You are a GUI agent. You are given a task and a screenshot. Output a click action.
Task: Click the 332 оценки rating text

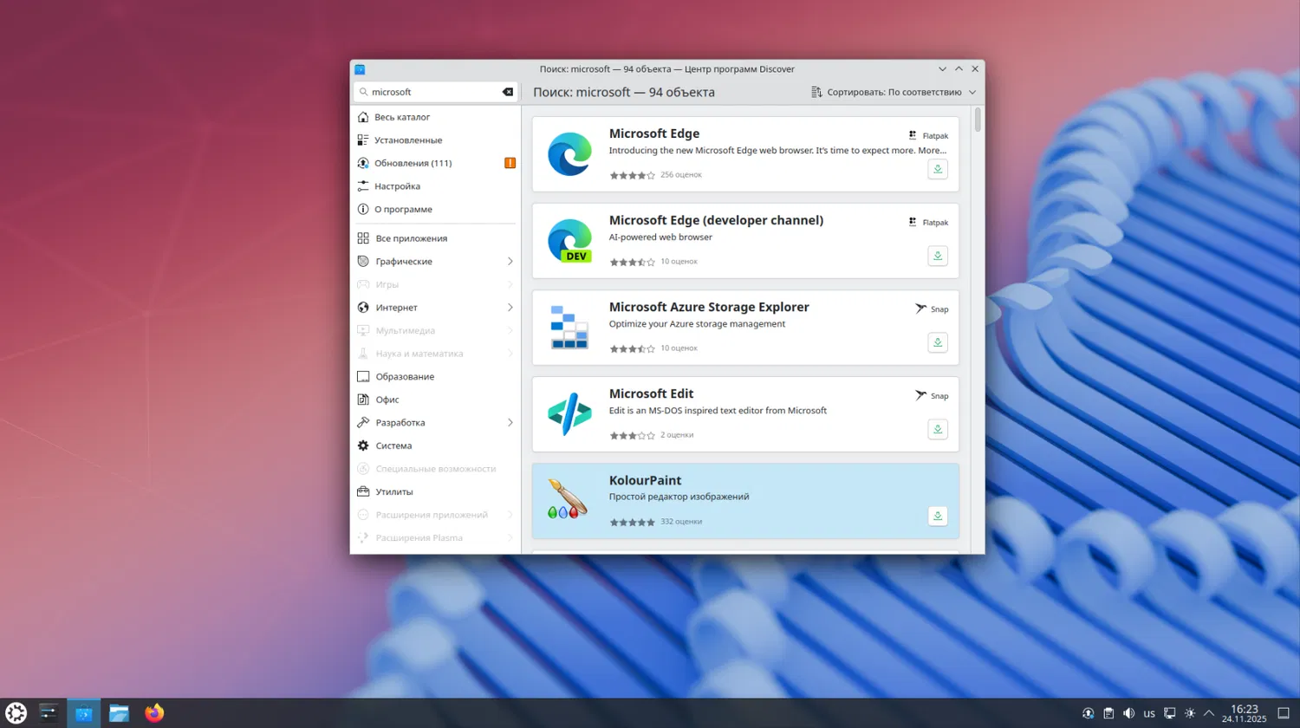click(x=681, y=522)
